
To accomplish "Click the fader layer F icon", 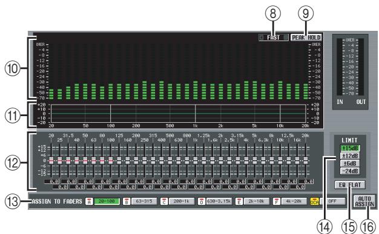I will tap(277, 201).
